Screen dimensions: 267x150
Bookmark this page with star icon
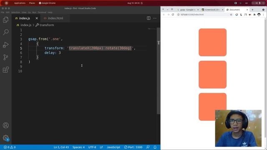(231, 15)
